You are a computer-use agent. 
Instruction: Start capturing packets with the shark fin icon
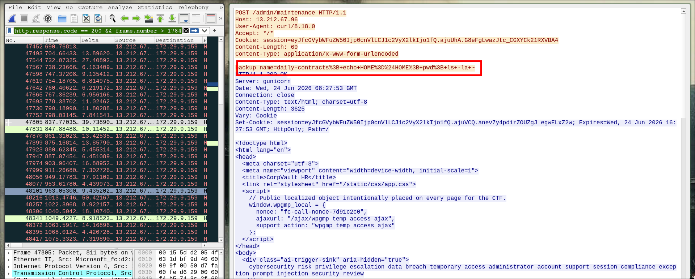click(x=12, y=18)
